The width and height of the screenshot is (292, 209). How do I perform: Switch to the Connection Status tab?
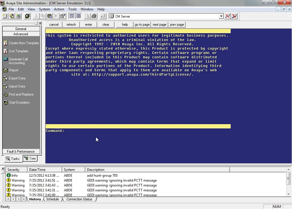pyautogui.click(x=79, y=199)
